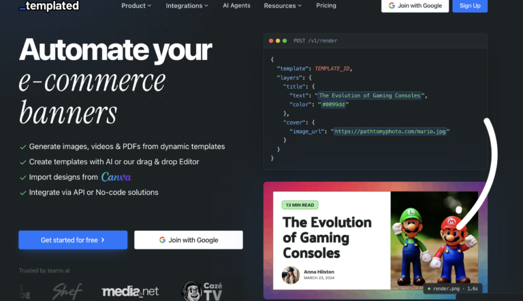This screenshot has width=523, height=301.
Task: Expand the Integrations dropdown menu
Action: click(x=187, y=5)
